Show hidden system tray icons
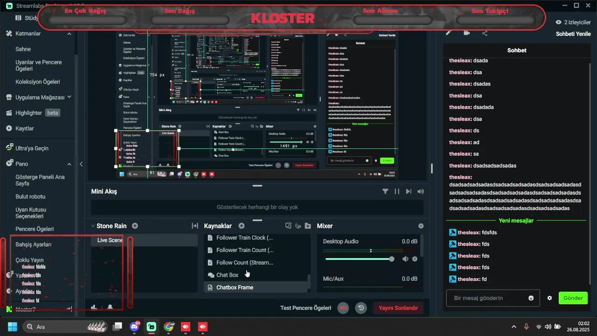Screen dimensions: 597x336 coord(514,327)
